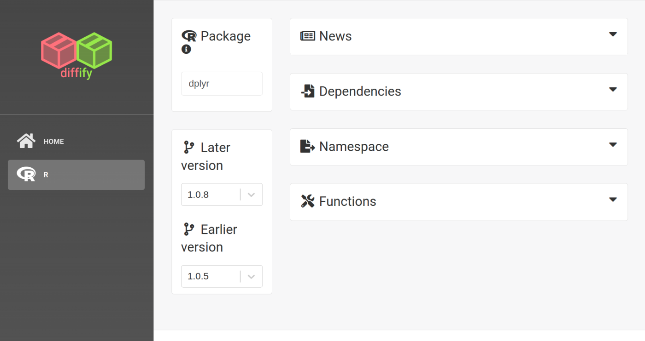Click the 1.0.8 version value
Screen dimensions: 645x341
tap(198, 195)
